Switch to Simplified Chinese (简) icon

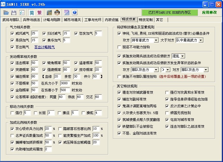(32, 12)
